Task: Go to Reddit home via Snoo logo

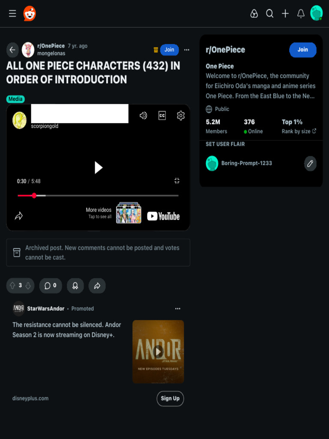Action: tap(30, 13)
